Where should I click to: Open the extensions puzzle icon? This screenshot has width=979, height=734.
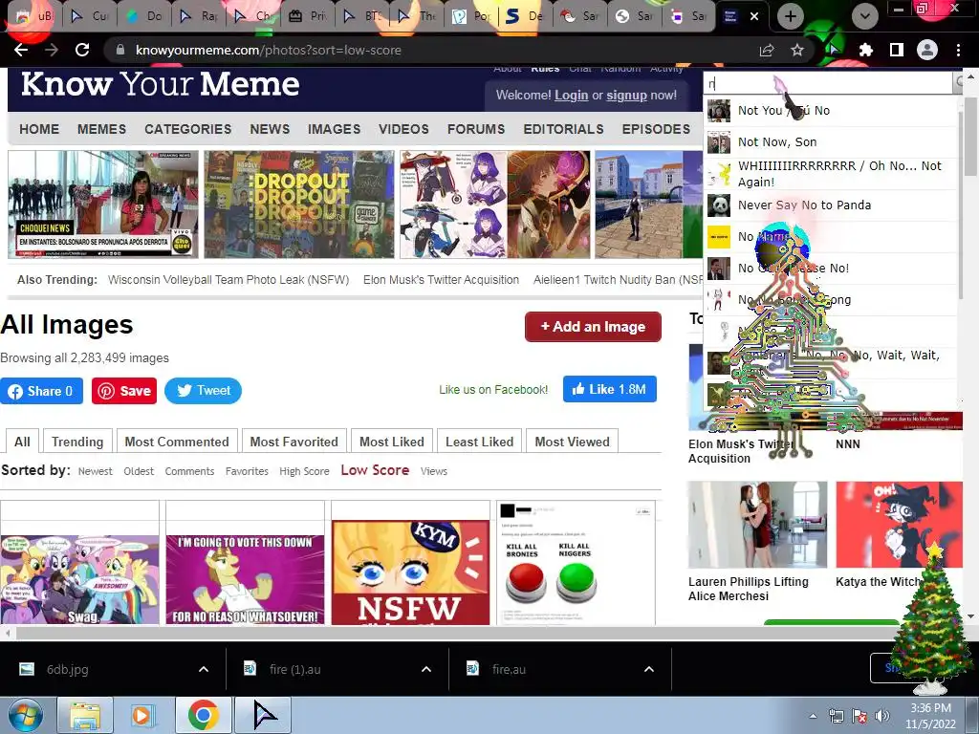[865, 50]
